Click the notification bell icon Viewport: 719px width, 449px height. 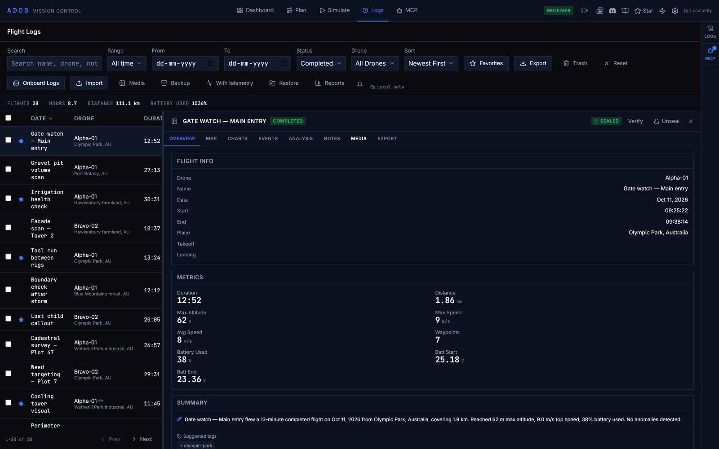click(359, 84)
